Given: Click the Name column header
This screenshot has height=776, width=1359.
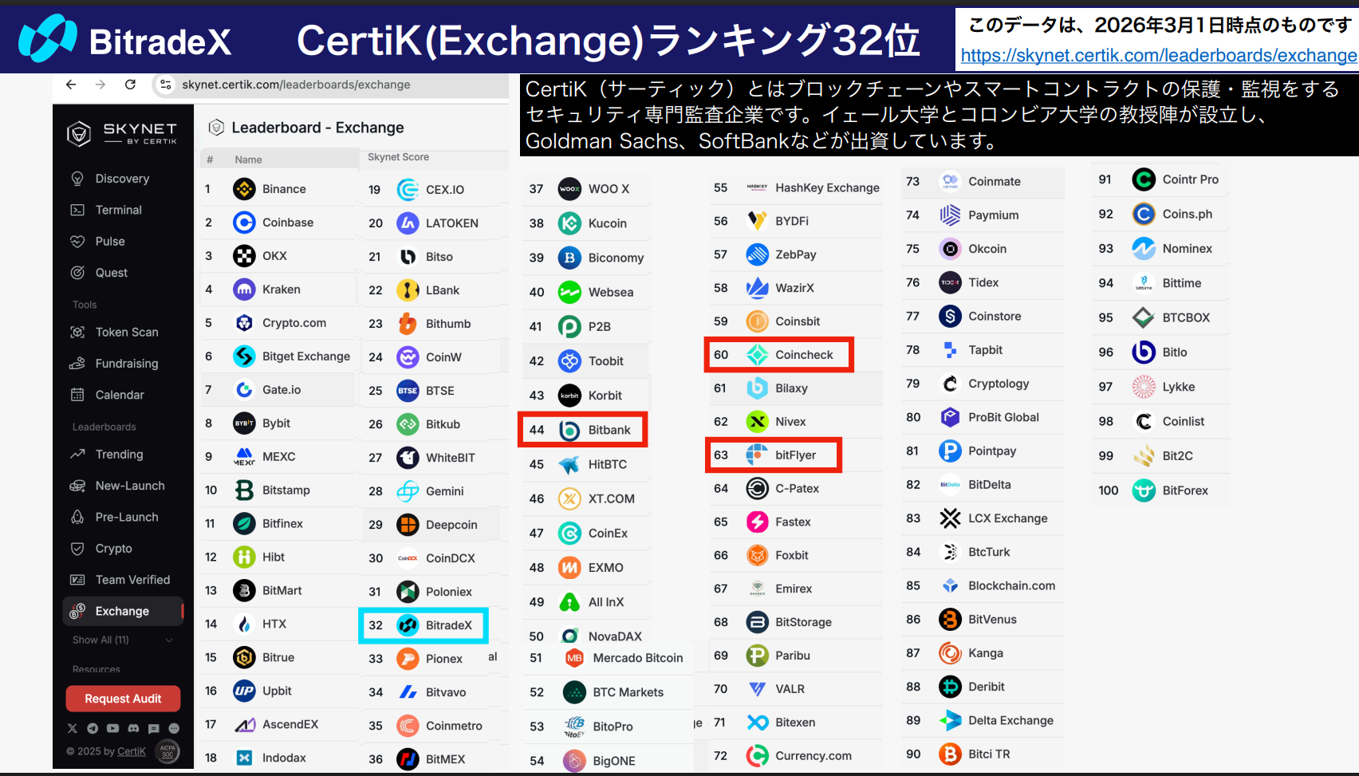Looking at the screenshot, I should tap(248, 160).
